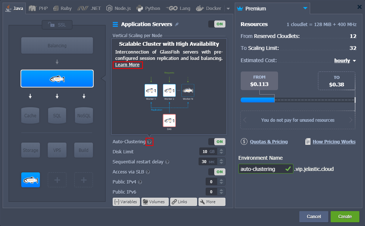Open the hourly cost period dropdown

[x=345, y=61]
